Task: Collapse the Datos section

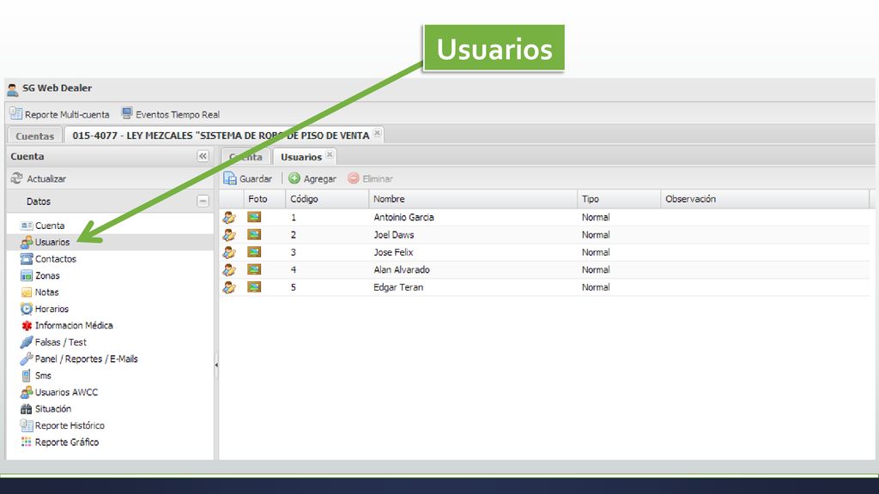Action: 203,201
